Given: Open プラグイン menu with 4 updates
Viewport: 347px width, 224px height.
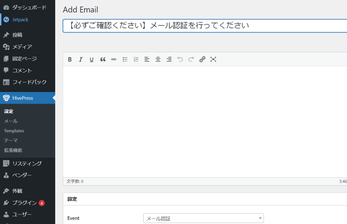Looking at the screenshot, I should (x=24, y=203).
